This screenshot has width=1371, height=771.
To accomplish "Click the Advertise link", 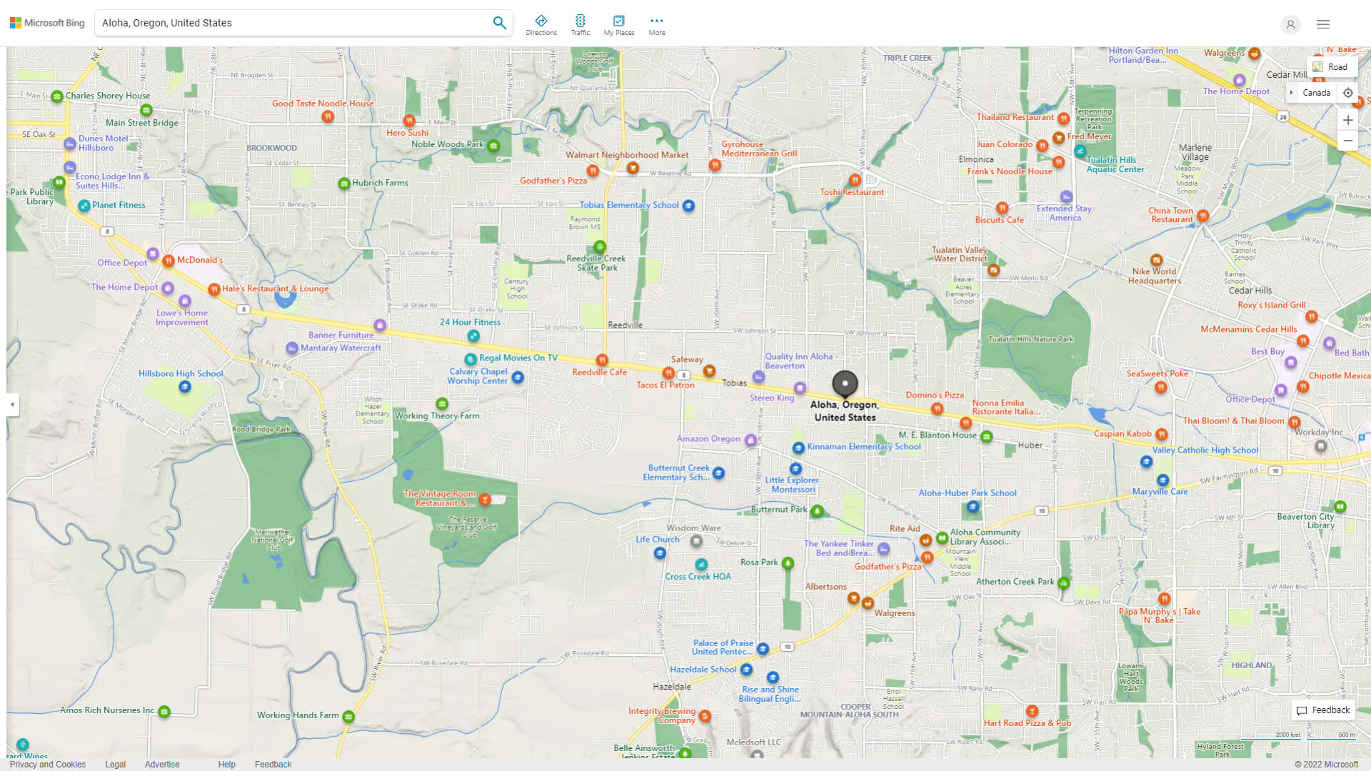I will click(162, 764).
